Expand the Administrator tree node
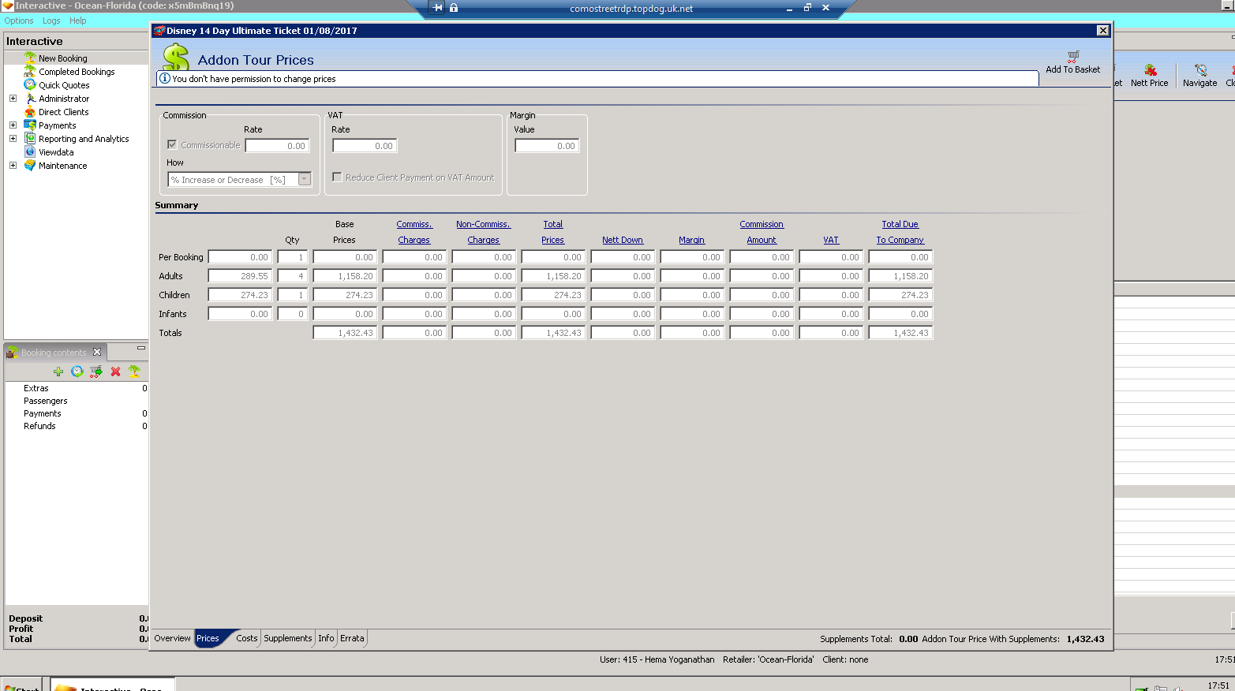This screenshot has width=1235, height=691. point(13,99)
